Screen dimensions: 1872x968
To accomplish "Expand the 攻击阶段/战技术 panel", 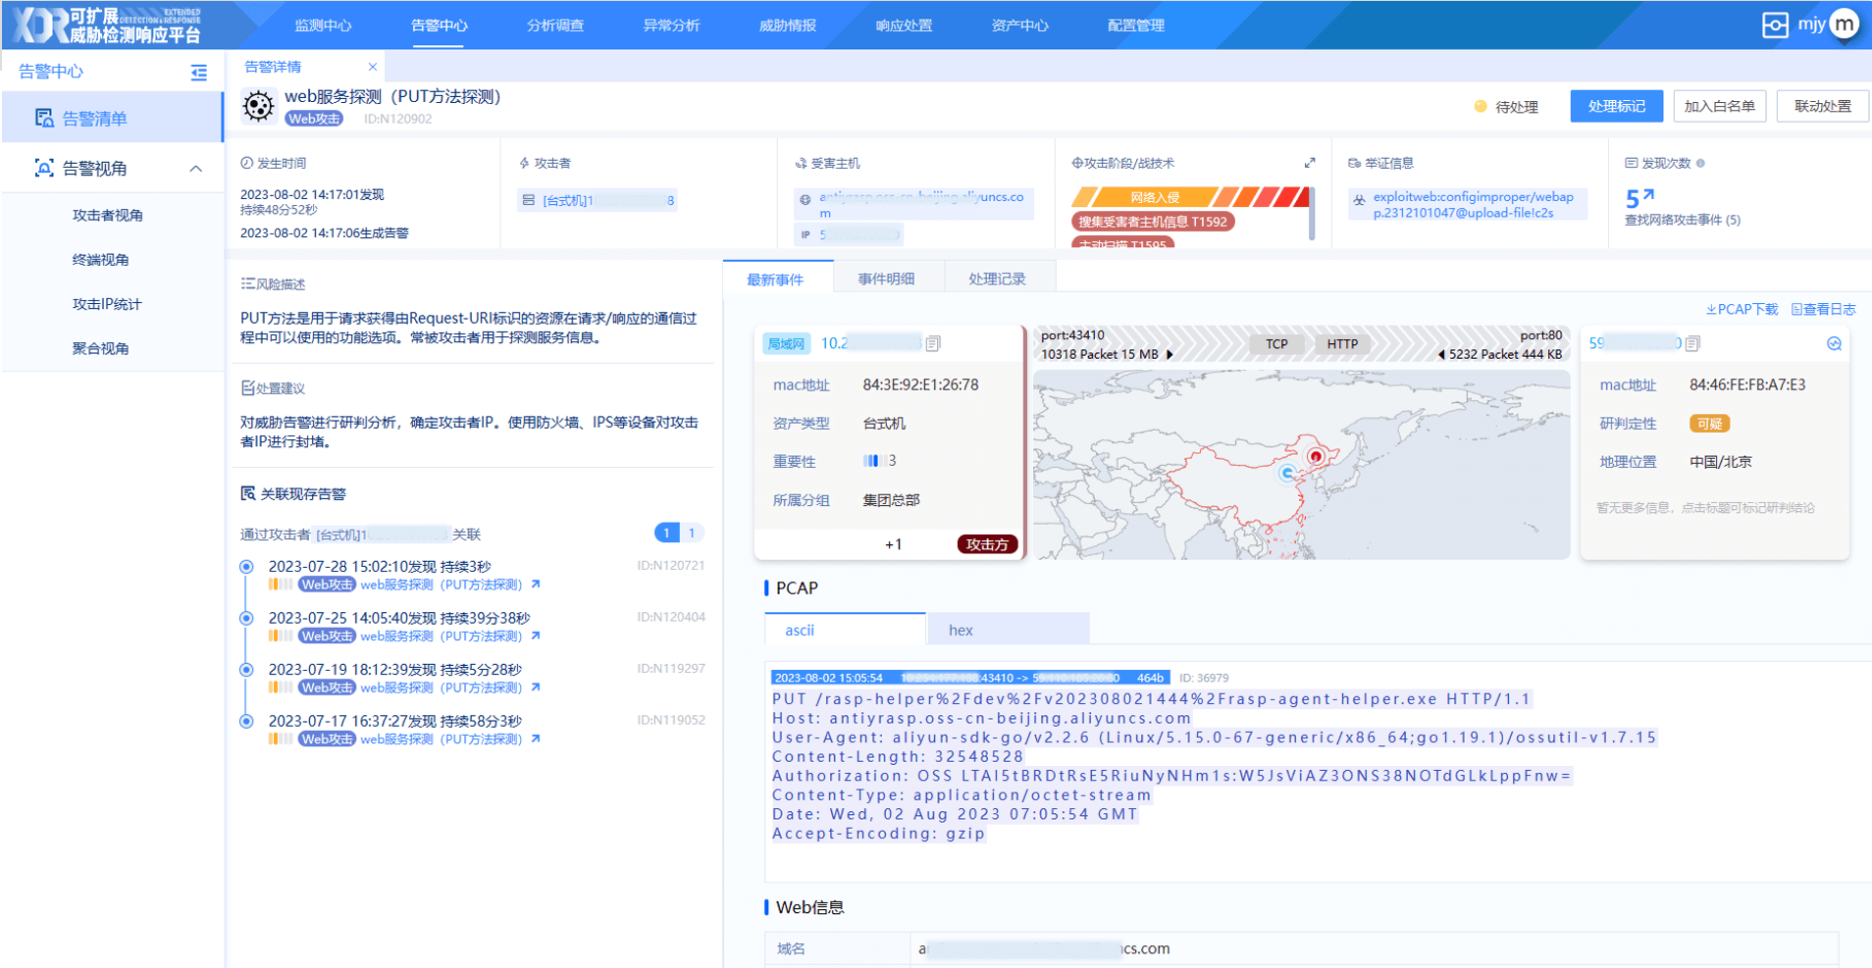I will [x=1310, y=163].
